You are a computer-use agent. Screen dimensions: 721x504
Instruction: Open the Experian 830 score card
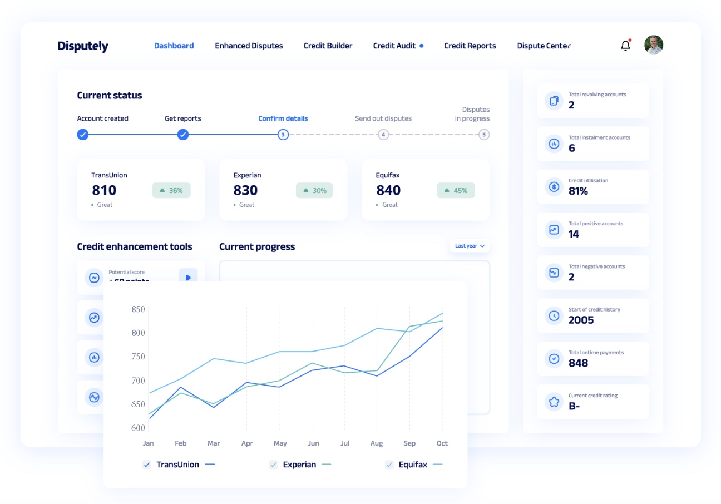[283, 190]
